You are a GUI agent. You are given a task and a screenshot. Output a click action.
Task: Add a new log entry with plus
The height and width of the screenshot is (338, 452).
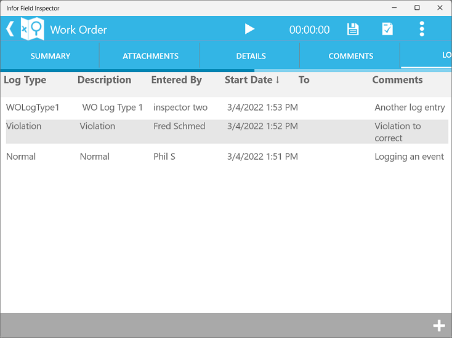click(x=438, y=326)
